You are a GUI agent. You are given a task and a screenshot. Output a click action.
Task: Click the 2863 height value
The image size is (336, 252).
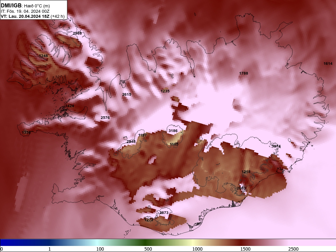click(x=241, y=188)
